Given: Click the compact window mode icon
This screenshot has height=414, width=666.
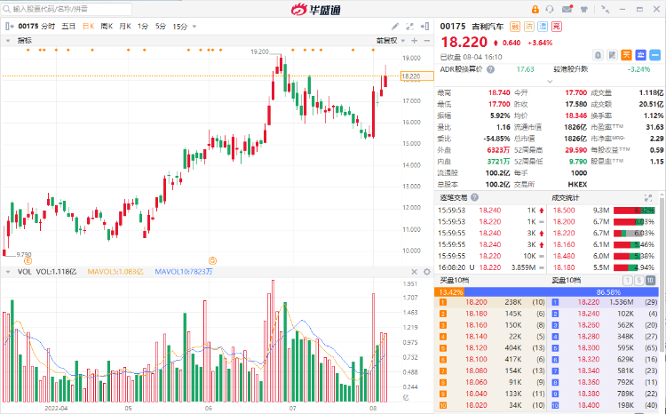Looking at the screenshot, I should coord(606,9).
